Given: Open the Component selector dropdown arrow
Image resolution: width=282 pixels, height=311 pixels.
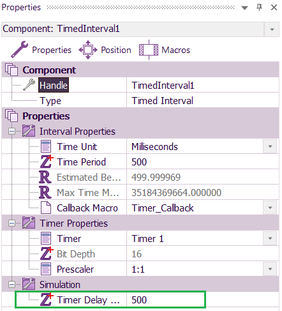Looking at the screenshot, I should (x=272, y=29).
